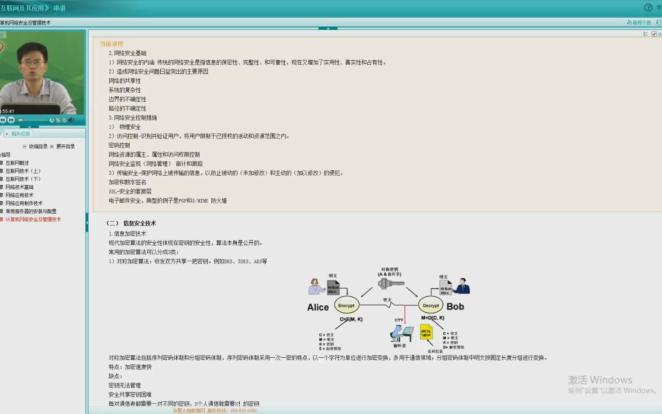Click the video progress slider handle
This screenshot has width=662, height=414.
[21, 120]
